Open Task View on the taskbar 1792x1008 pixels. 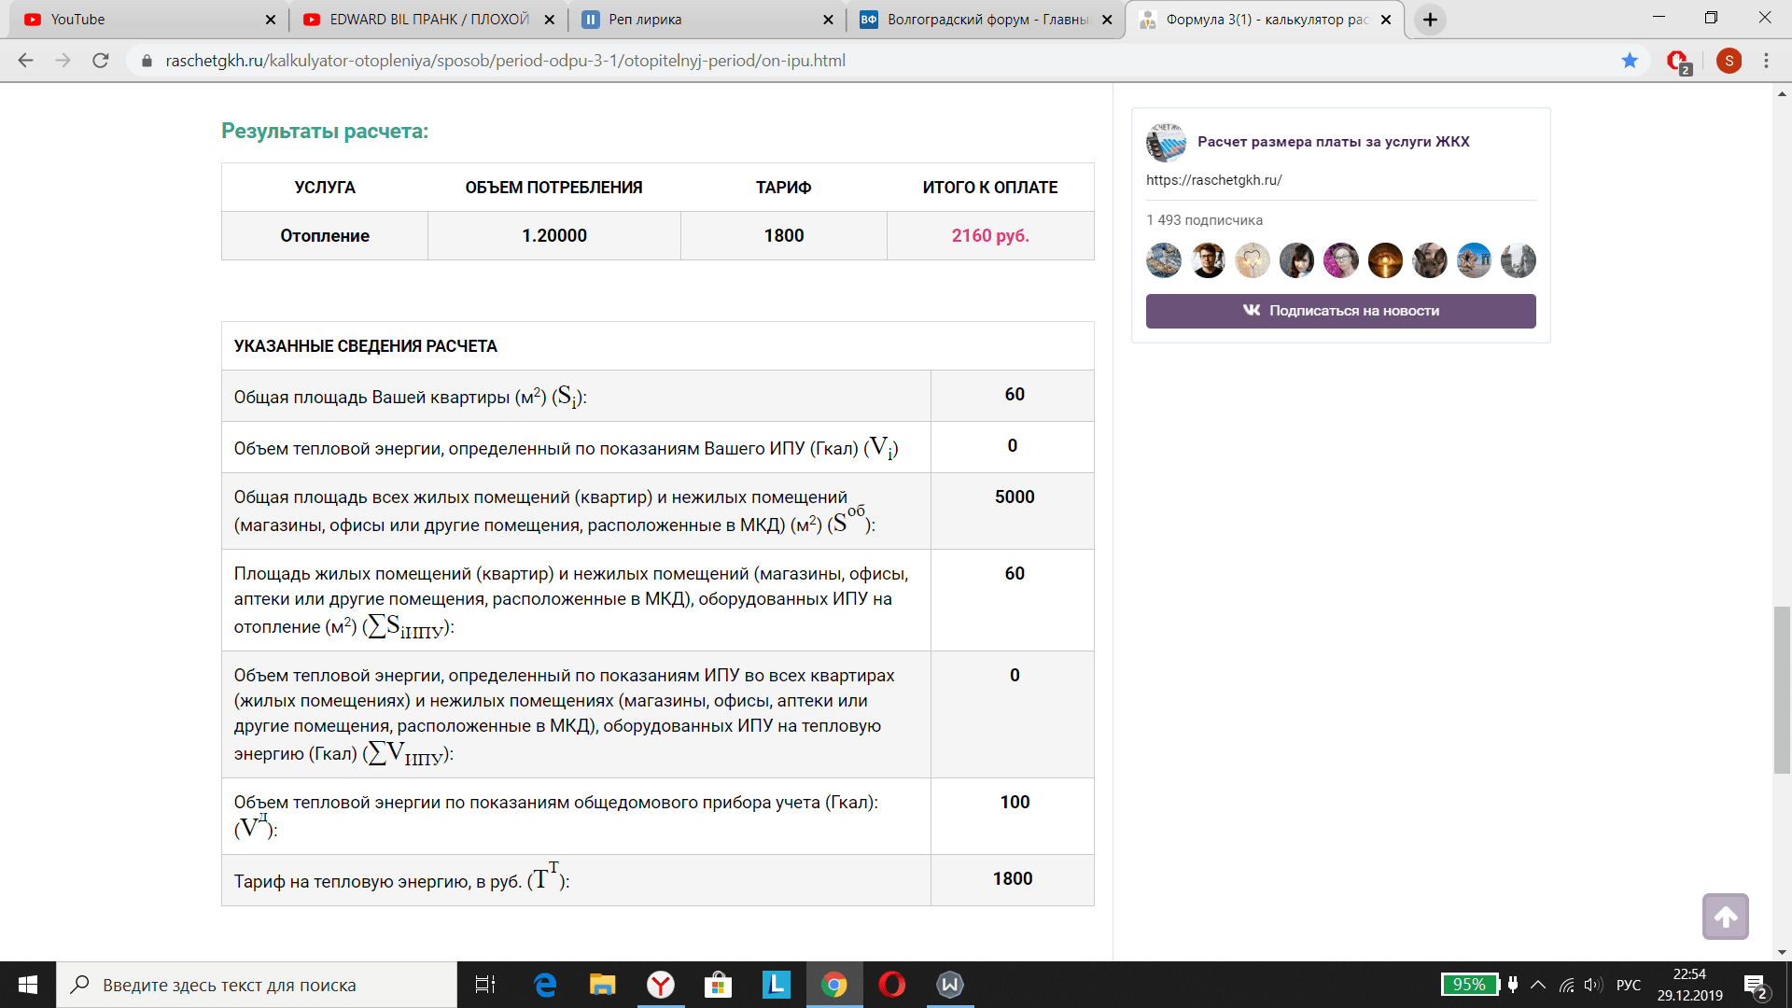coord(485,985)
